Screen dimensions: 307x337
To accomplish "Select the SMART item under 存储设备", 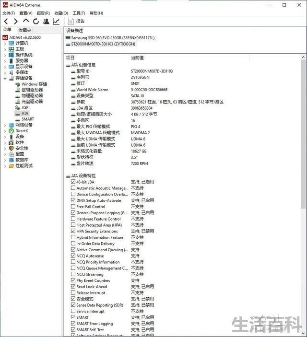I will click(28, 119).
